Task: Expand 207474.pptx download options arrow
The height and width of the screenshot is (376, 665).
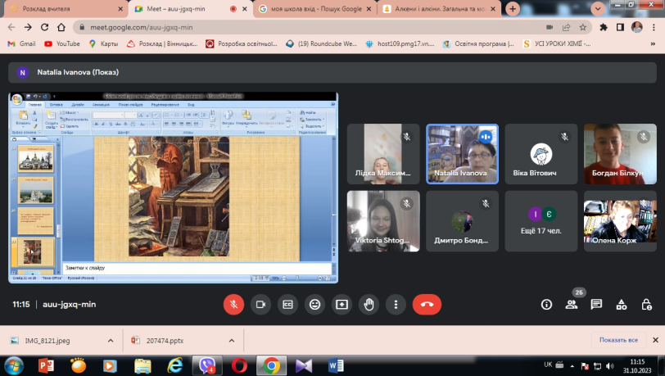Action: (232, 340)
